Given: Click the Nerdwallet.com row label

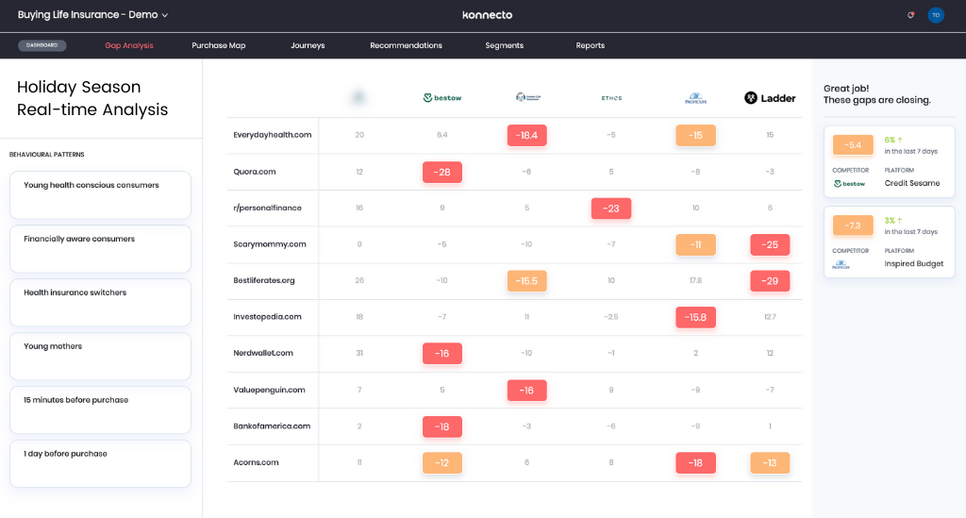Looking at the screenshot, I should (x=263, y=354).
